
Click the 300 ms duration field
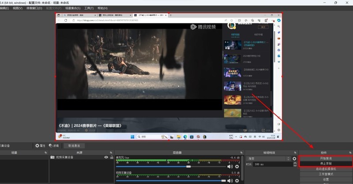pos(273,164)
